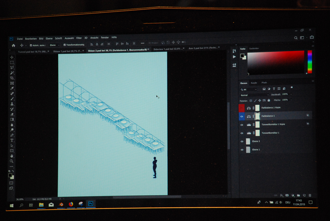Toggle the Transformationsstrg. checkbox

click(65, 45)
